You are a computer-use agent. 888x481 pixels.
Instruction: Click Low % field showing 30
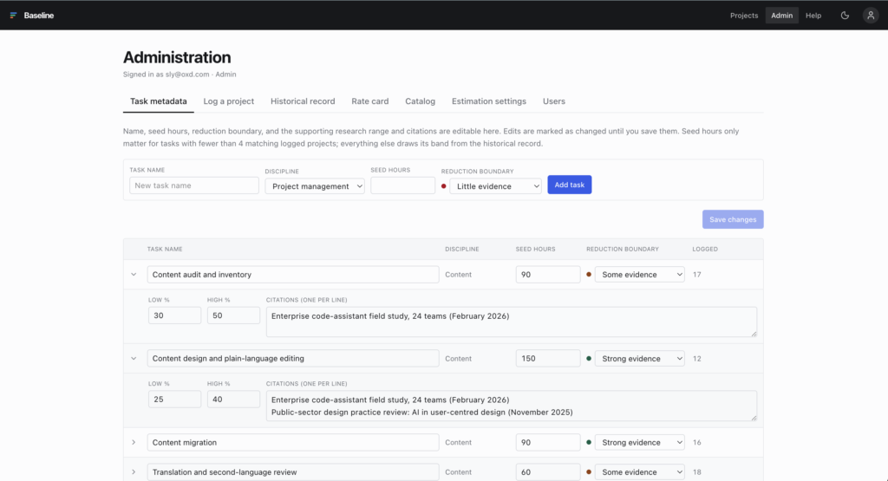click(x=174, y=315)
